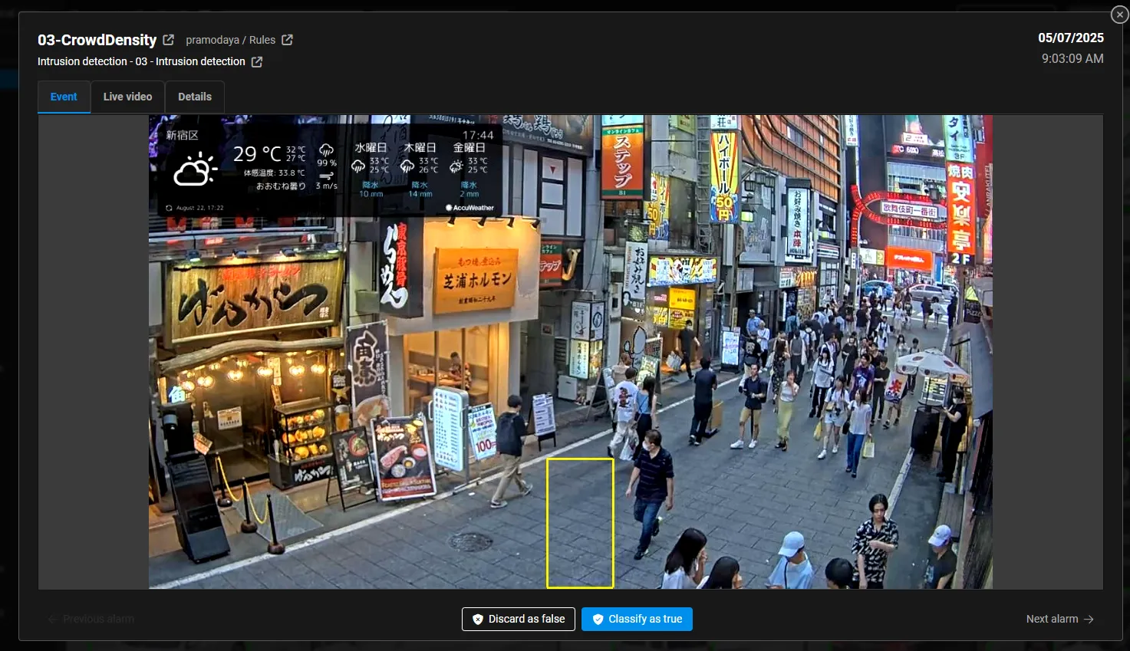Screen dimensions: 1130x651
Task: Click the pramodaya / Rules link text
Action: coord(230,40)
